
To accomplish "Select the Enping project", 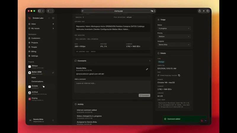I will coord(41,99).
